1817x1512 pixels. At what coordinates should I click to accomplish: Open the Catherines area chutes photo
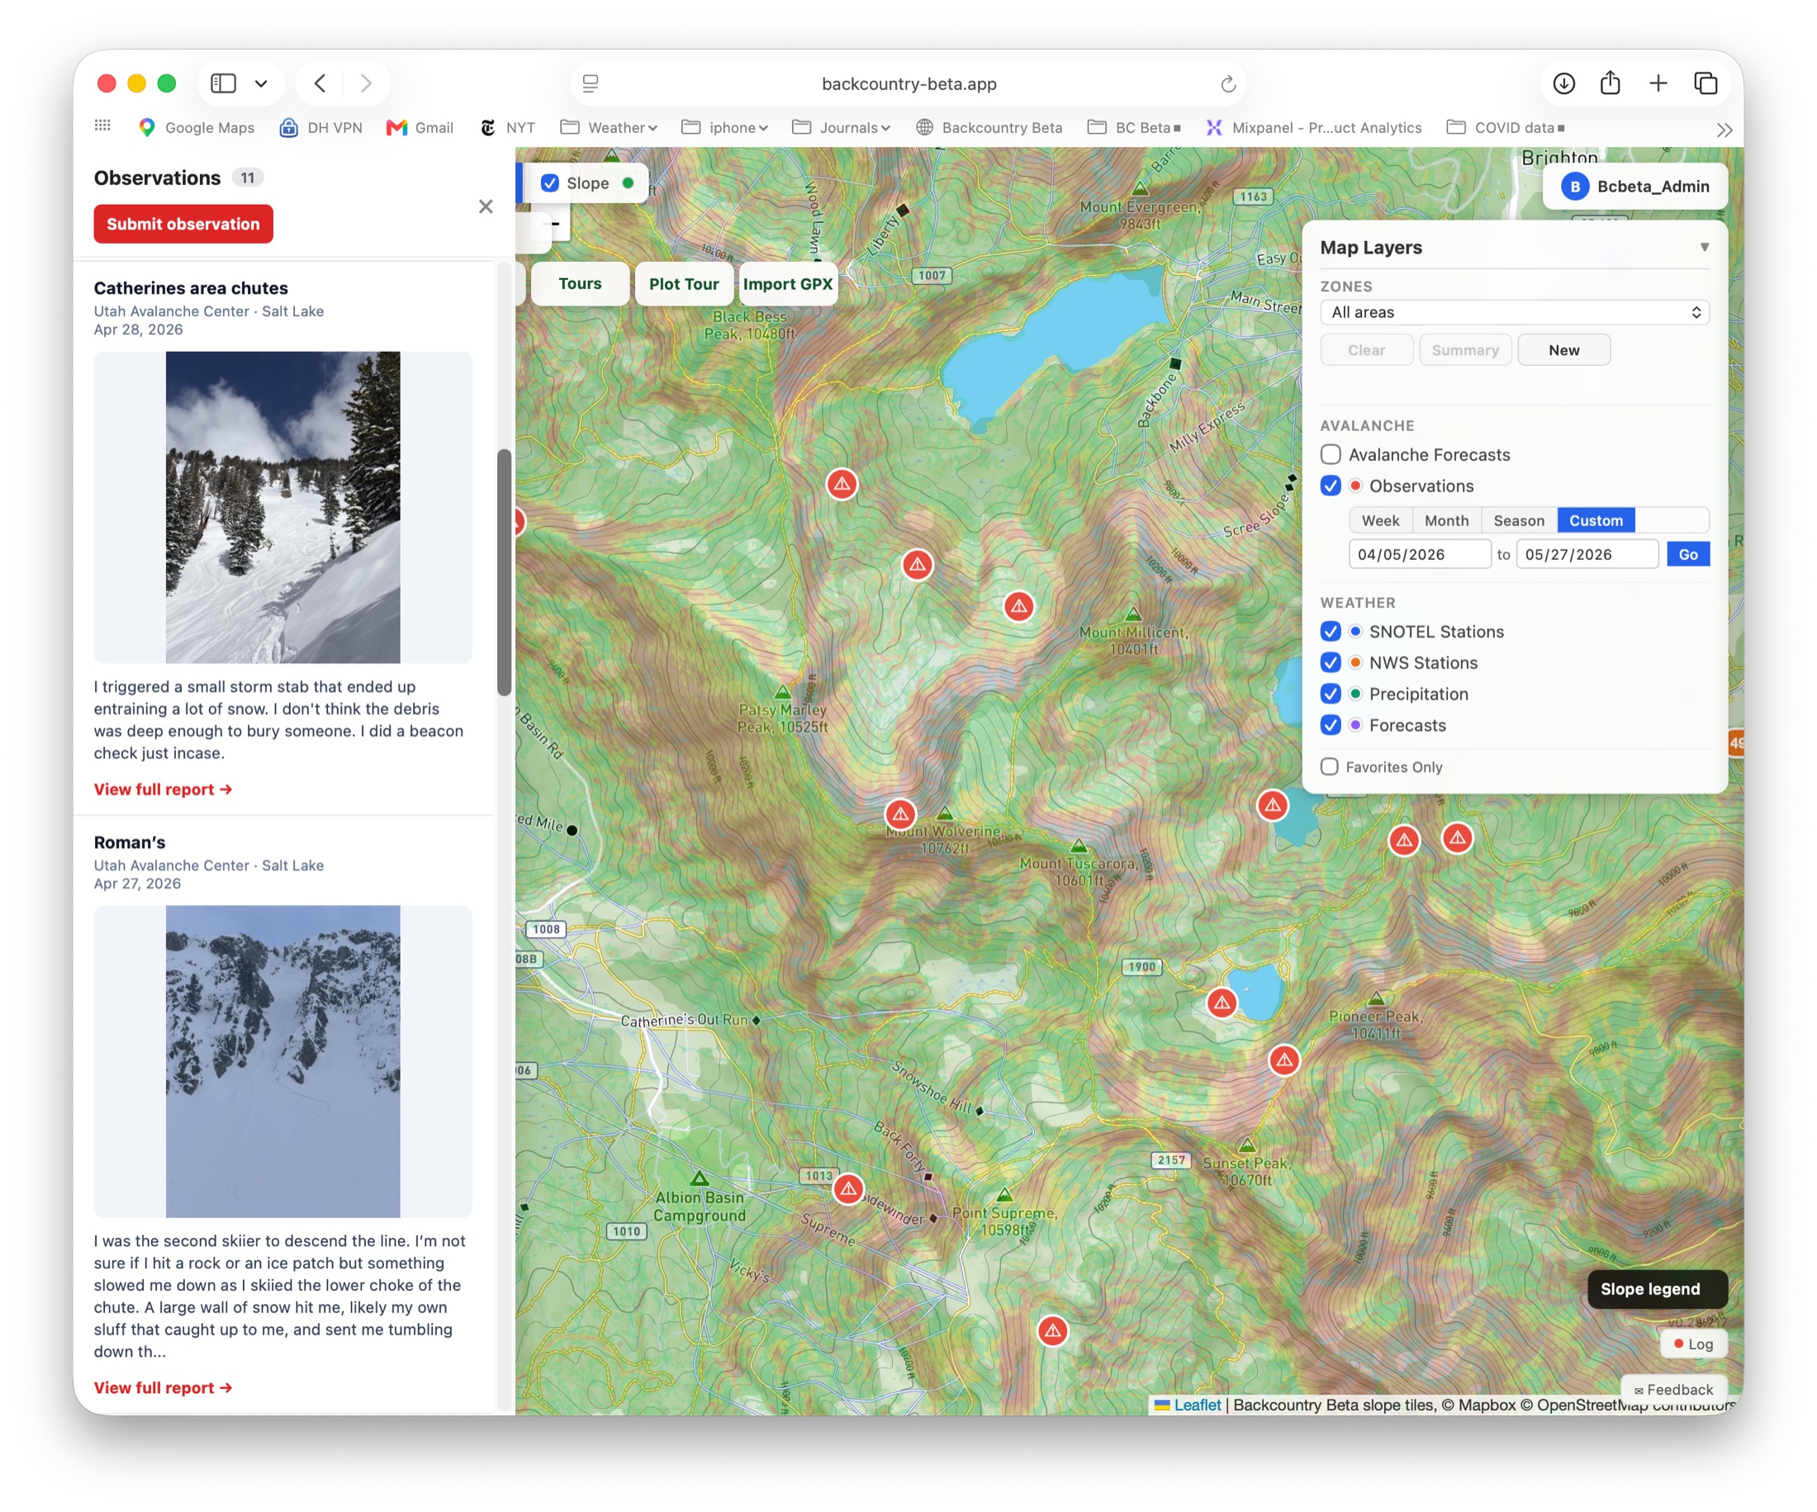coord(283,507)
